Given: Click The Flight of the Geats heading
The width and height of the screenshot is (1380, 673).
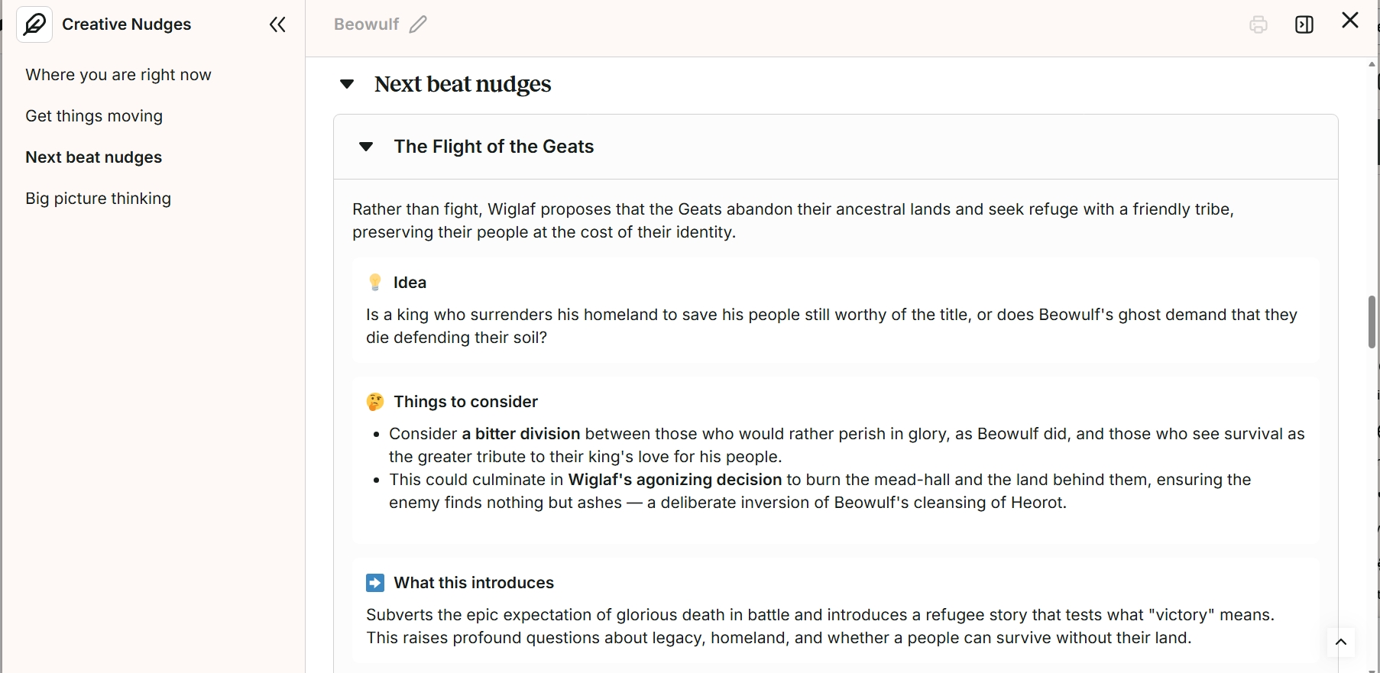Looking at the screenshot, I should [494, 147].
